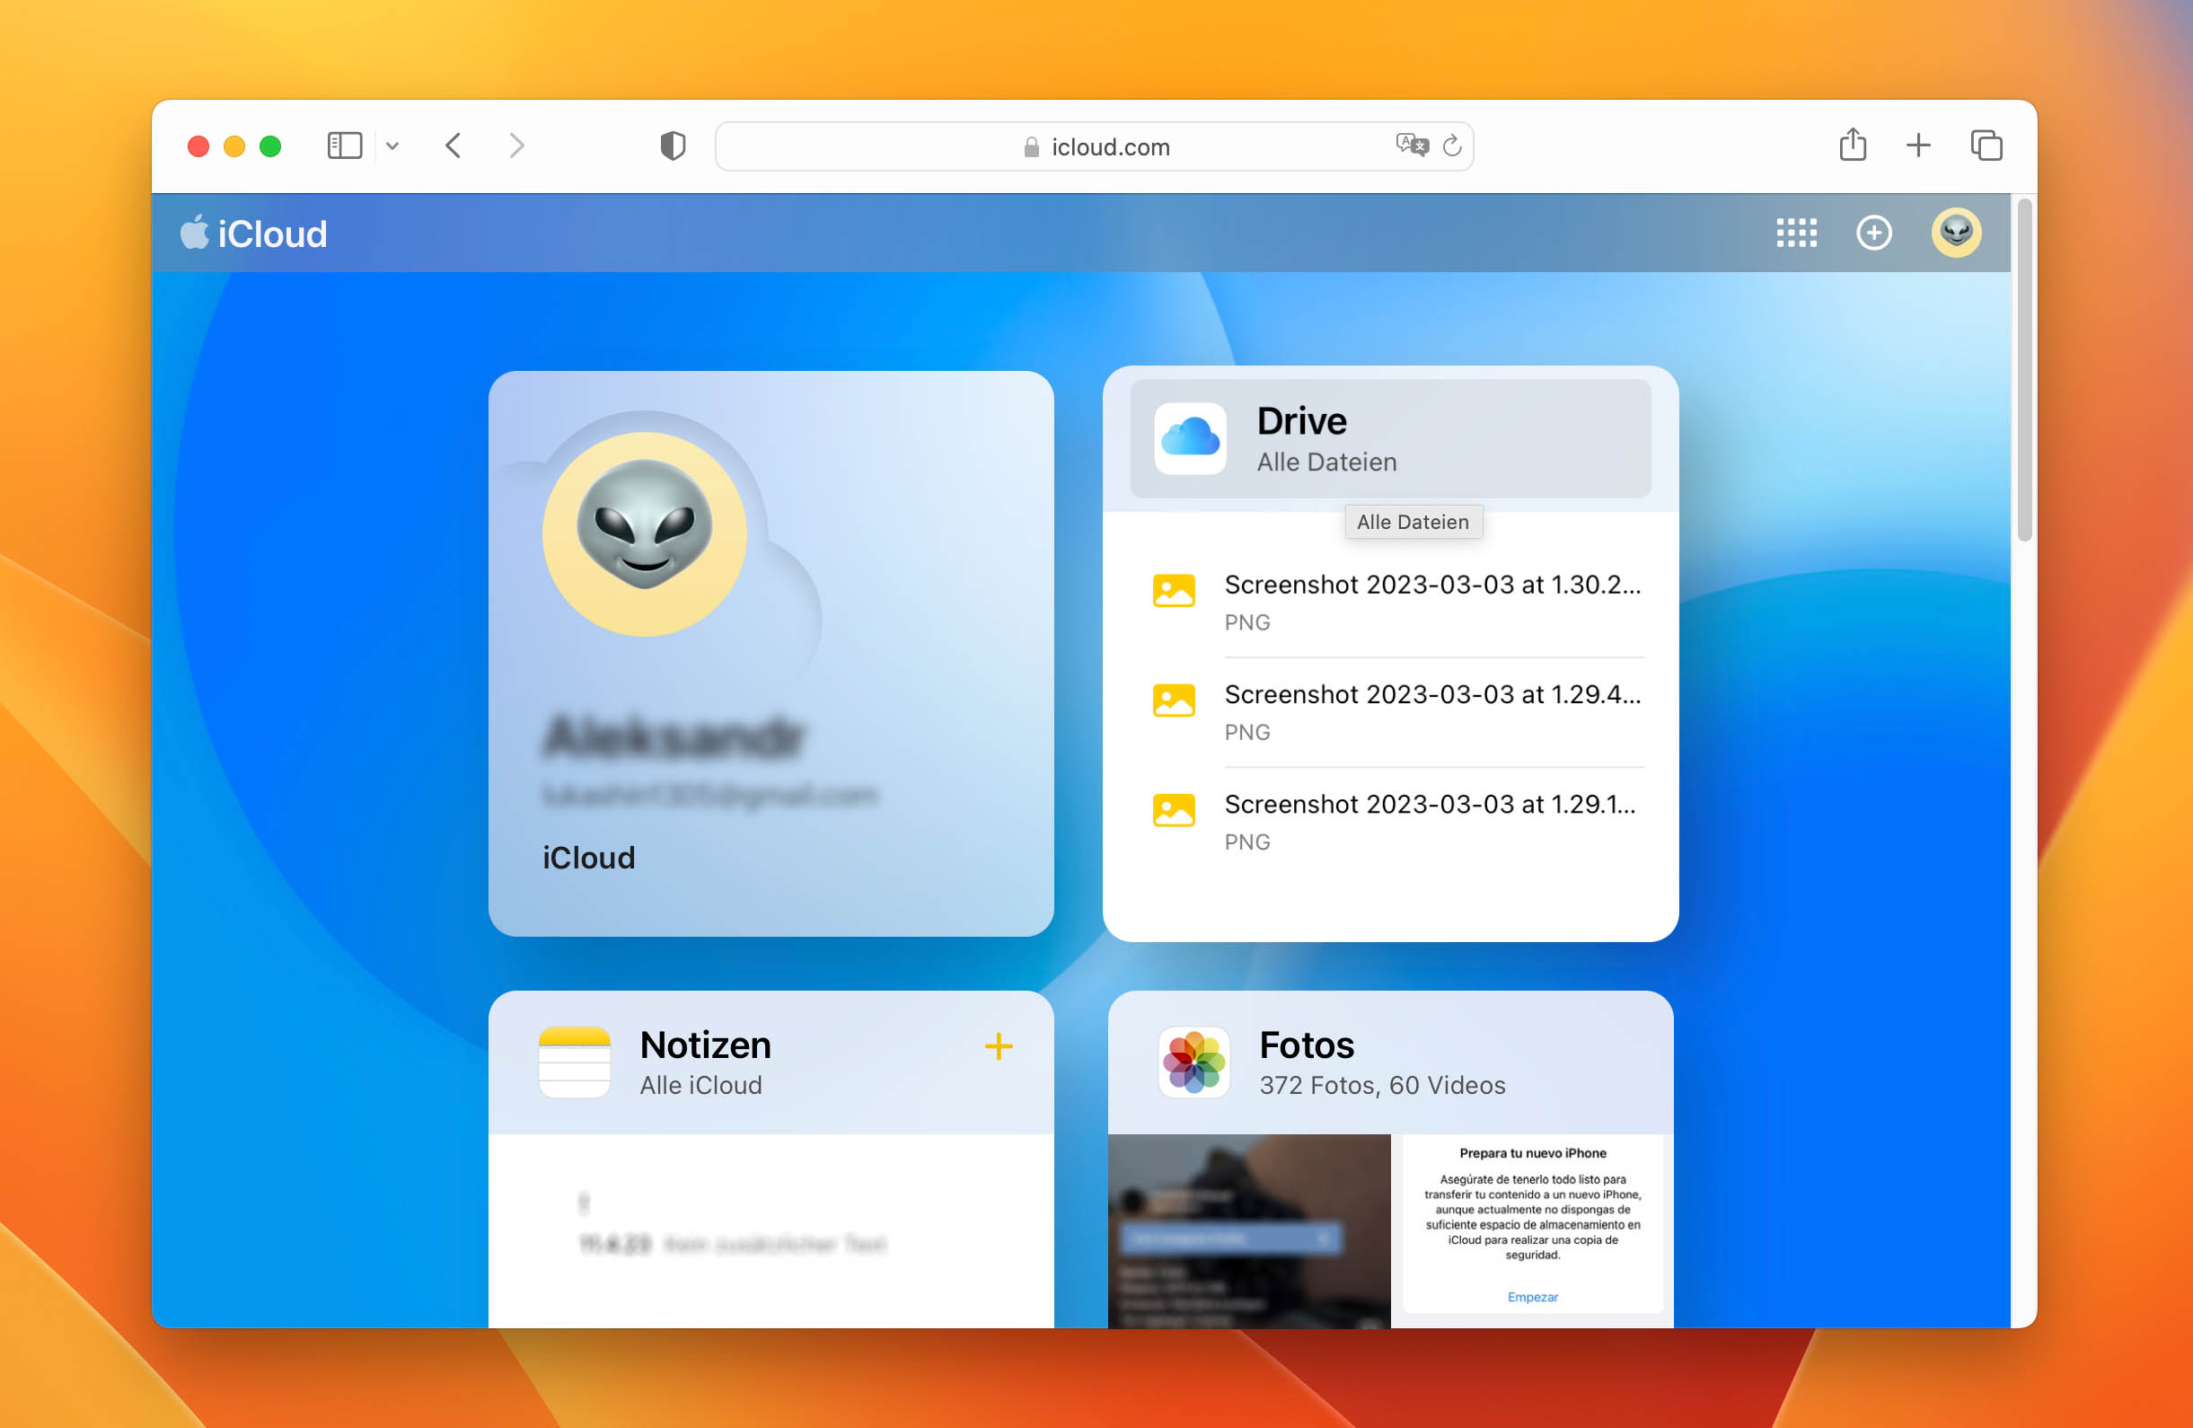Open the sidebar options dropdown arrow

392,145
